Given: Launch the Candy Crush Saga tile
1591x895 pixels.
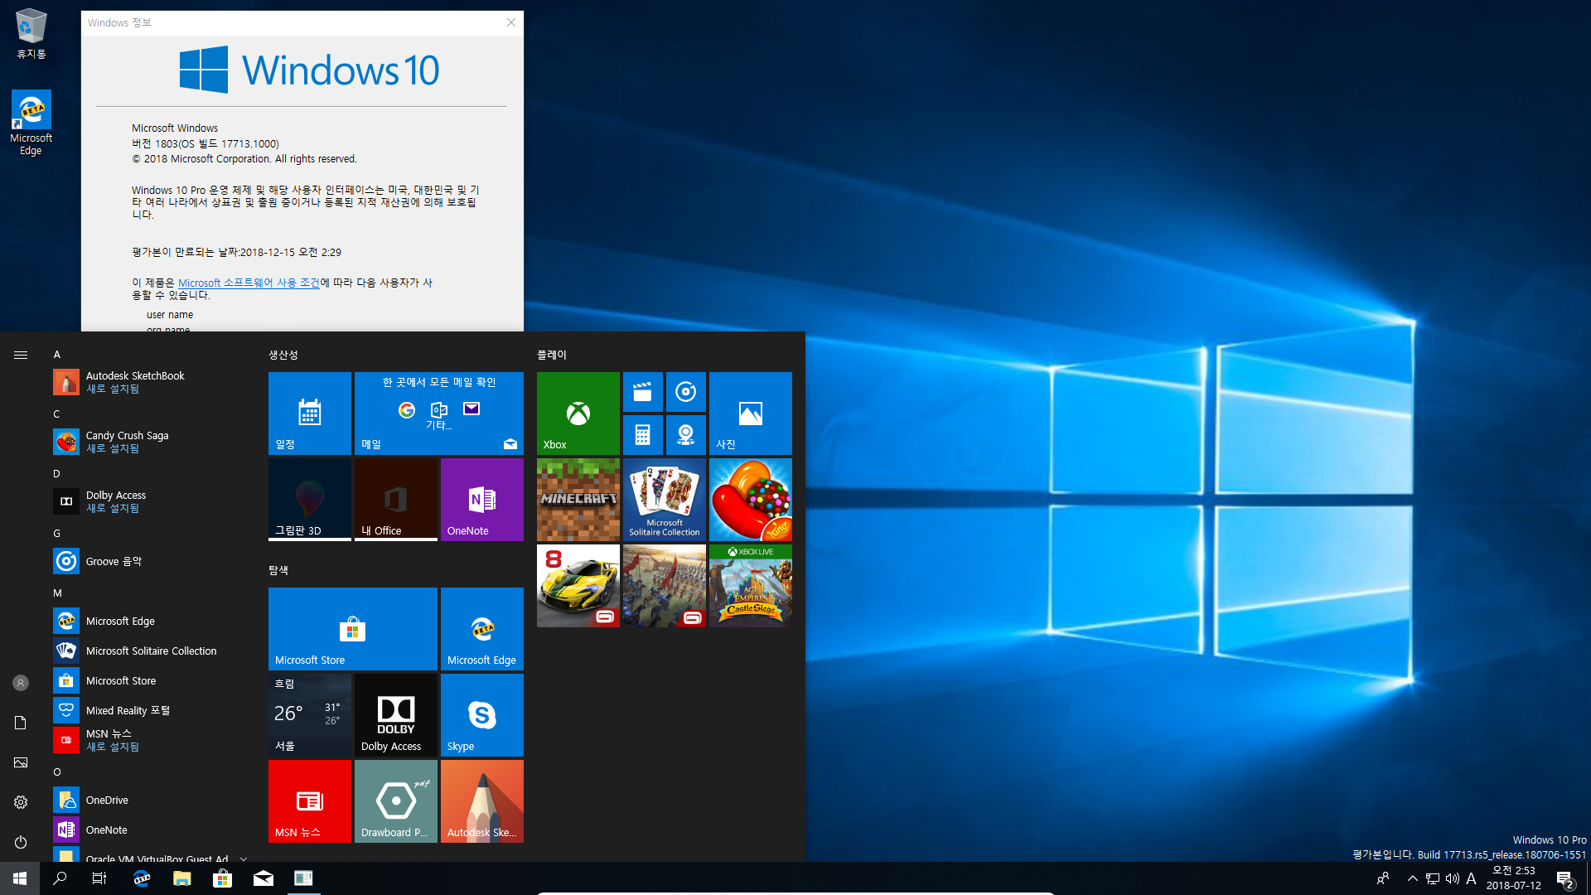Looking at the screenshot, I should click(x=751, y=500).
